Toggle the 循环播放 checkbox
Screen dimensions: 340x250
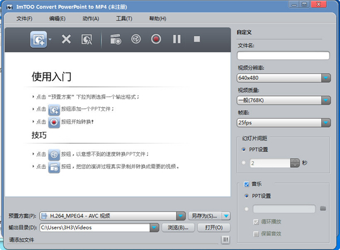tap(256, 222)
